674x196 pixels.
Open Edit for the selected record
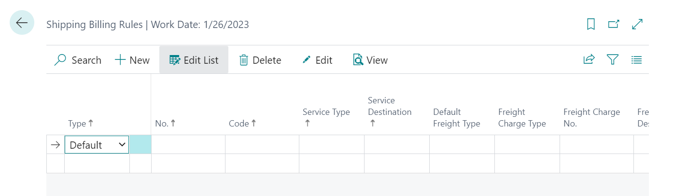pos(317,60)
